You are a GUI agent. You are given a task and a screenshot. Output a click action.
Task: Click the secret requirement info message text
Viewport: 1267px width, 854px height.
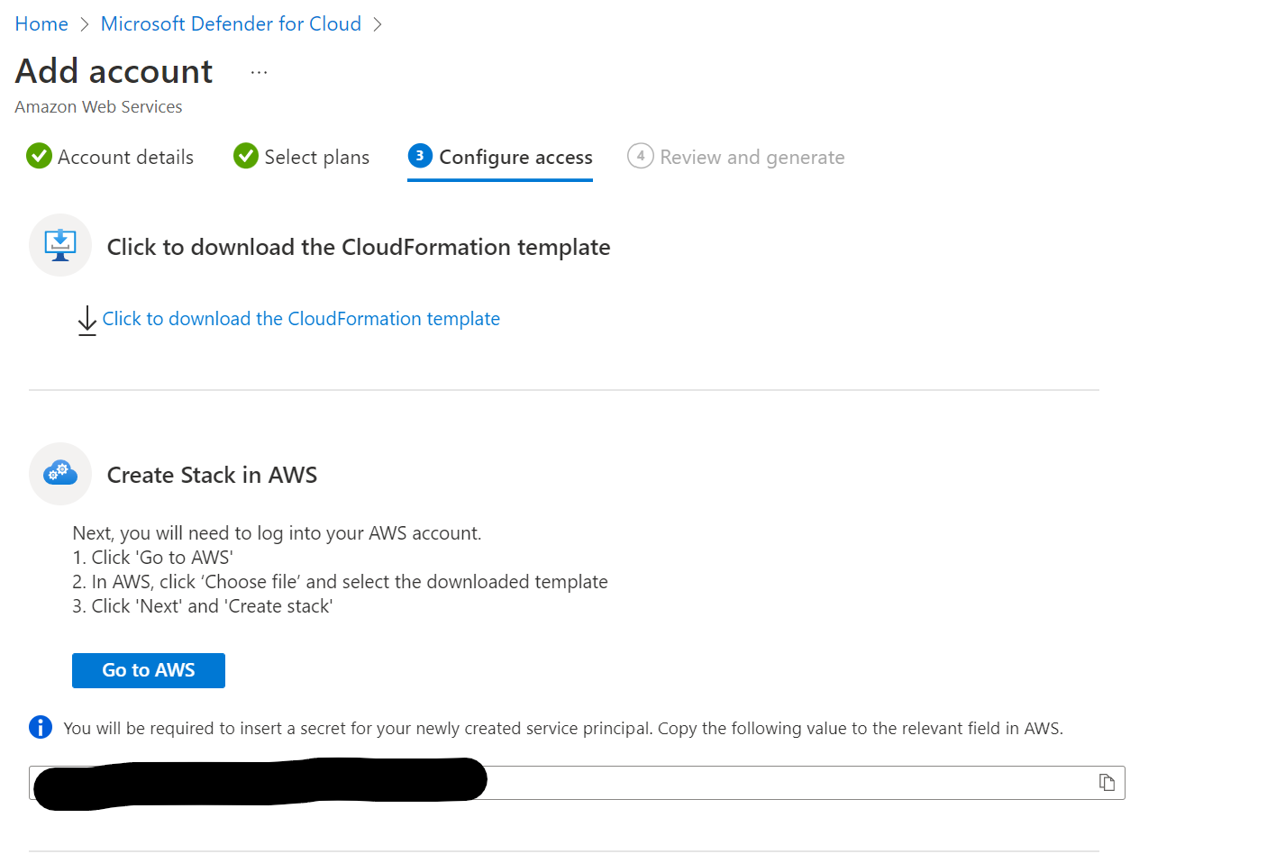pyautogui.click(x=563, y=728)
